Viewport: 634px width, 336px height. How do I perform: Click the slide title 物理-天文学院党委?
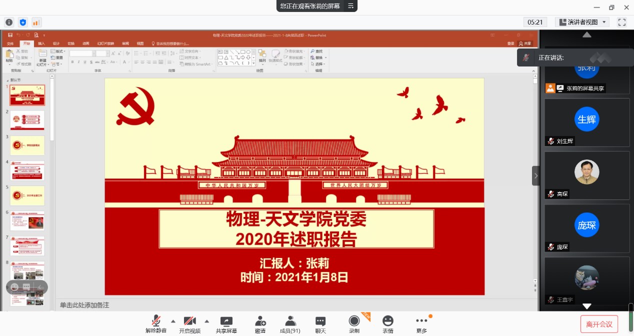(x=296, y=219)
